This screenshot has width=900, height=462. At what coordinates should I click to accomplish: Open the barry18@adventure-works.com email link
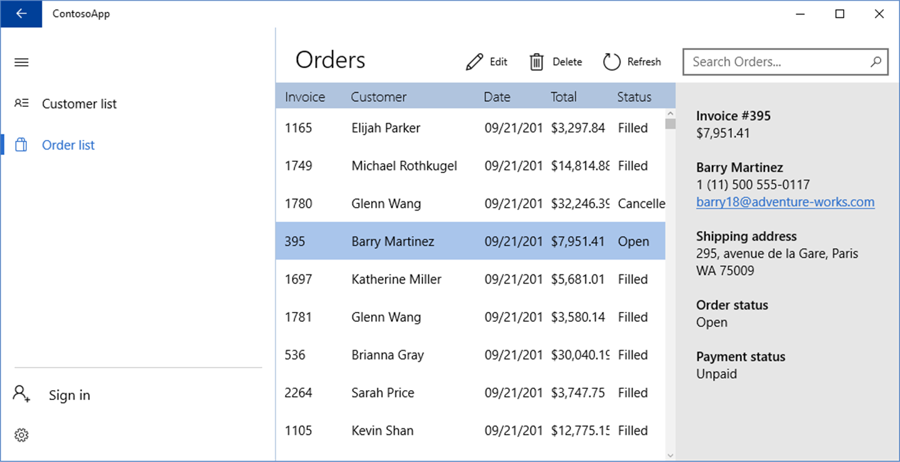pyautogui.click(x=786, y=202)
